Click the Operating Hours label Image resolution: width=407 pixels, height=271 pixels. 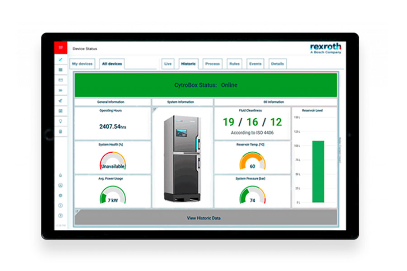(111, 111)
